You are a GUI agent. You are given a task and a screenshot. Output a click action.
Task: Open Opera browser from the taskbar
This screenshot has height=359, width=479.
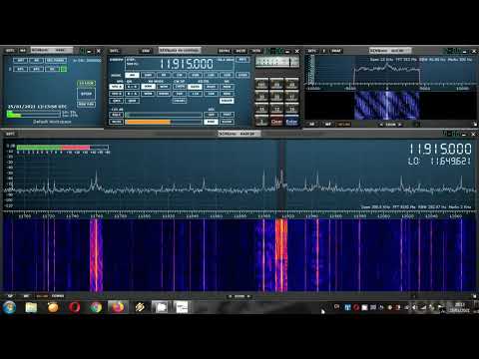pos(75,307)
